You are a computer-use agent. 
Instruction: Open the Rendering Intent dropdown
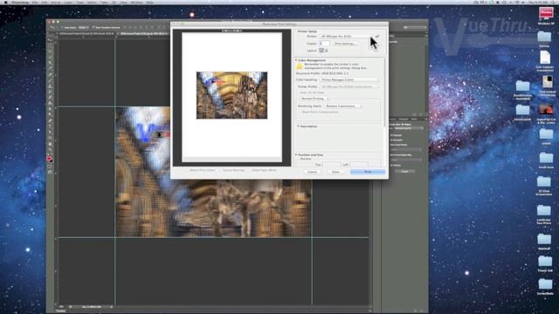click(x=343, y=106)
